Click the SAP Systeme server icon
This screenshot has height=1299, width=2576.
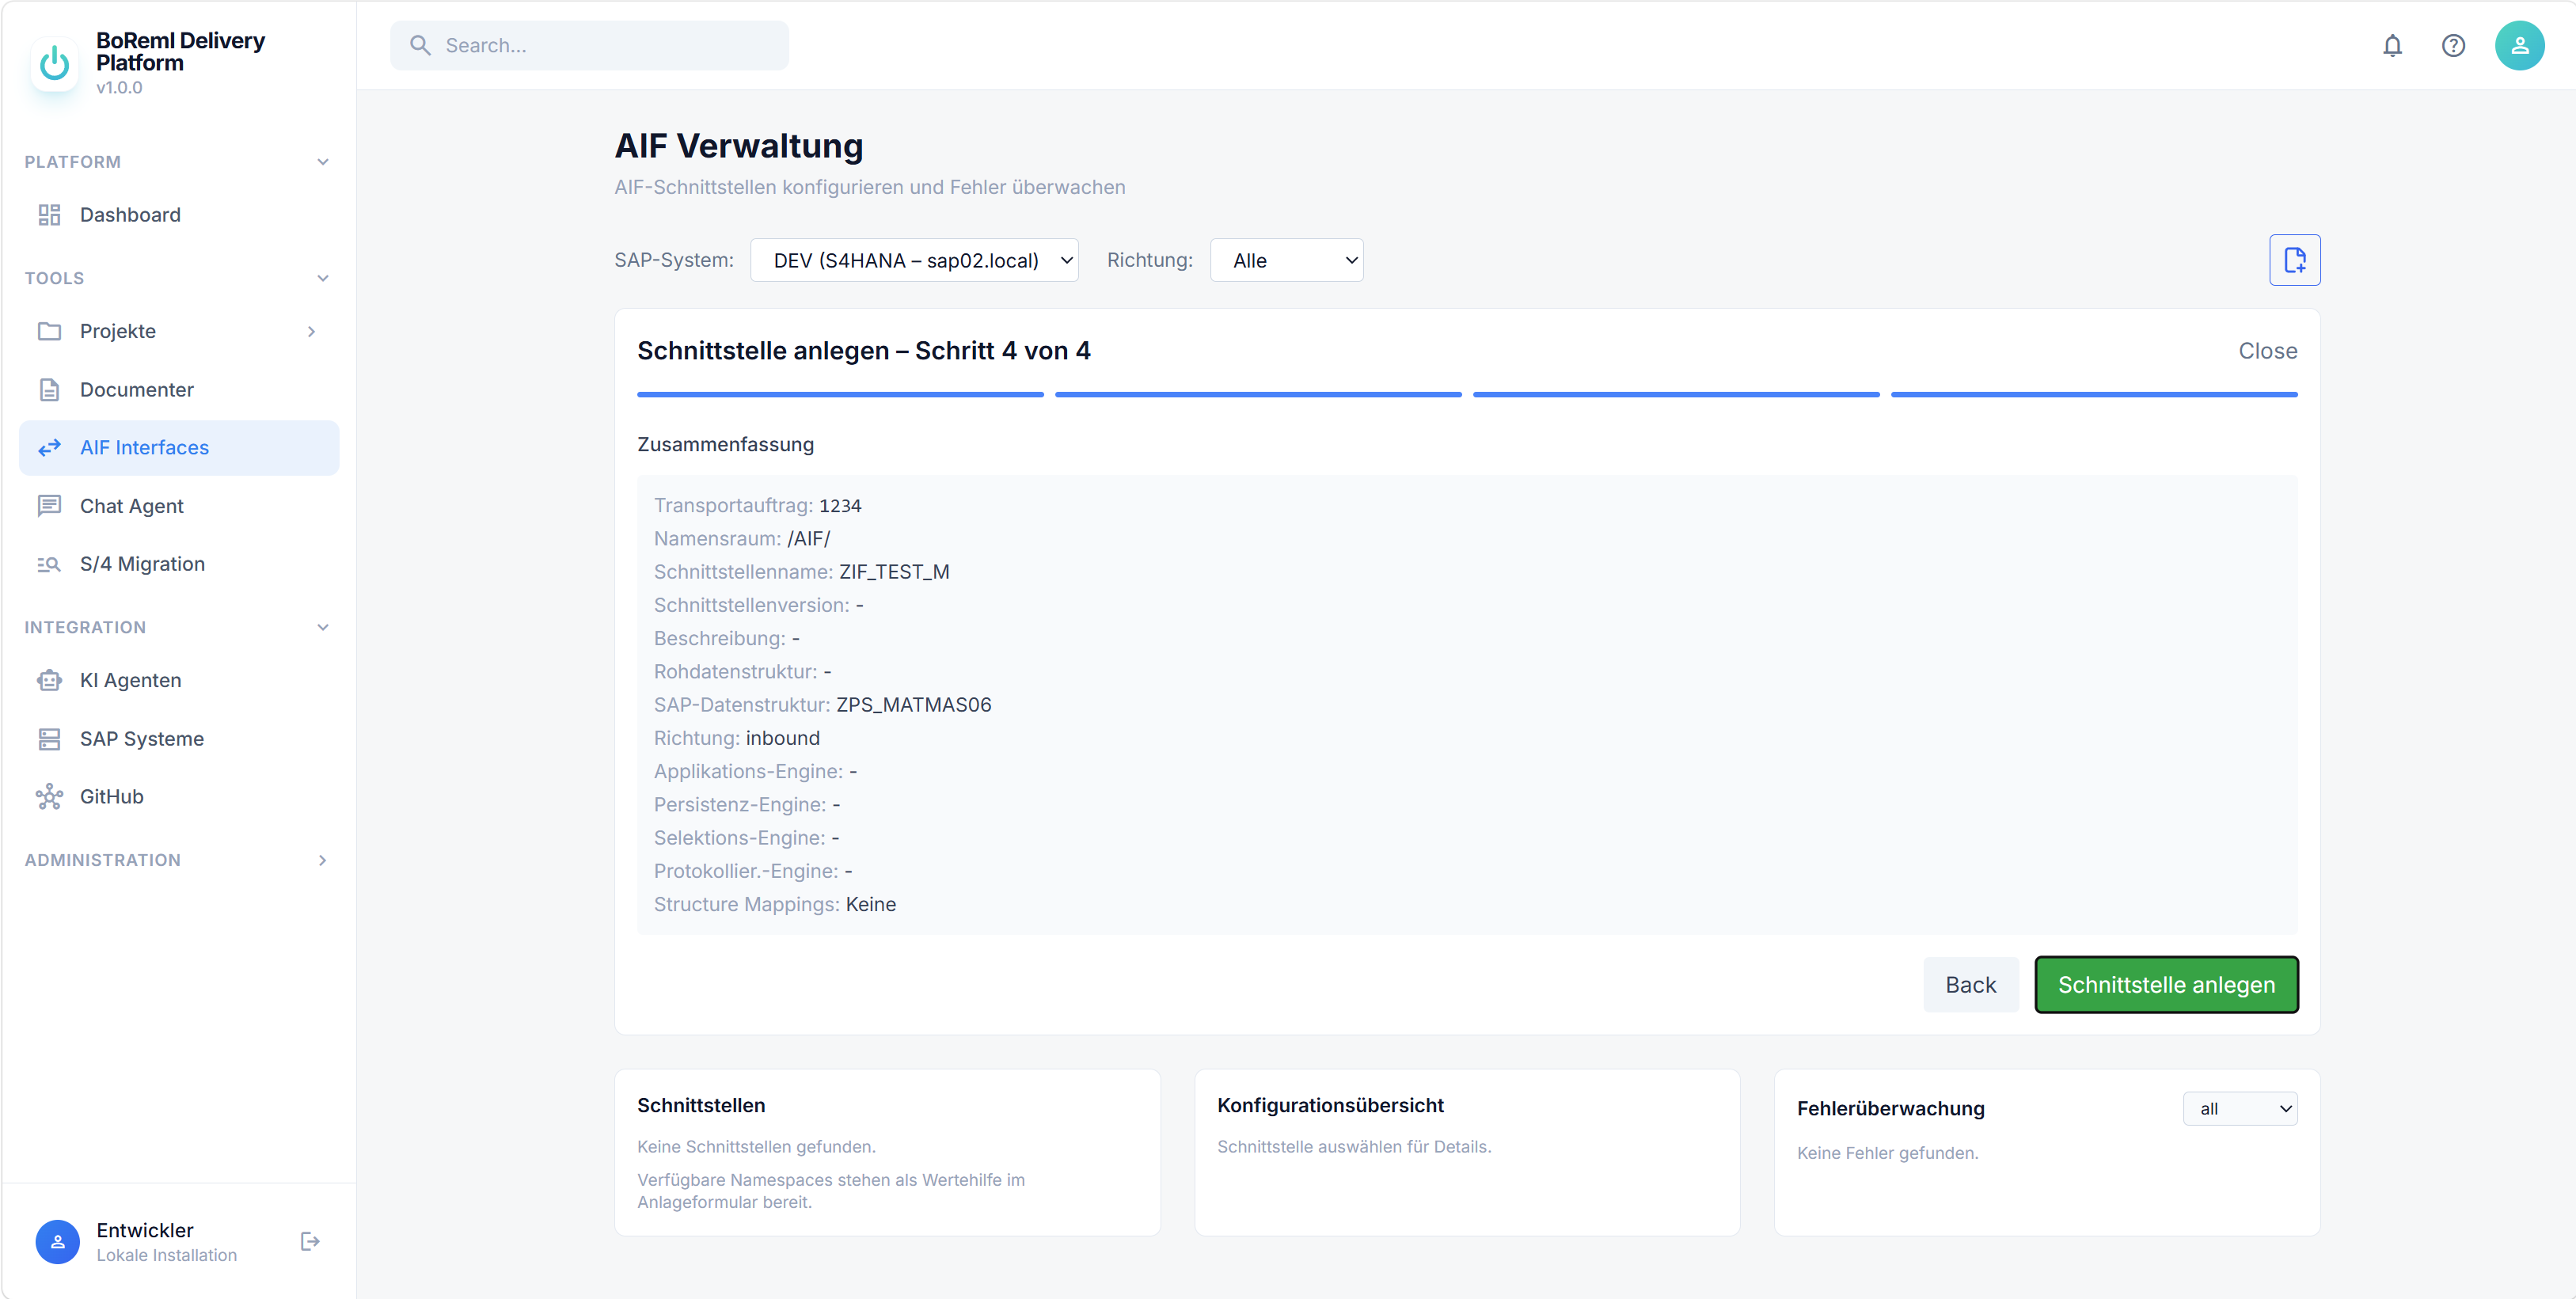click(49, 739)
